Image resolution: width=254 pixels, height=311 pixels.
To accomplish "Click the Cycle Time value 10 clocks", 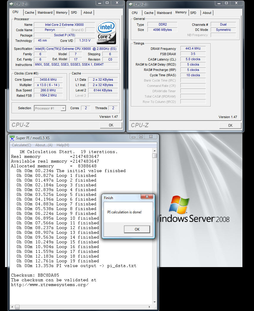I will (193, 75).
